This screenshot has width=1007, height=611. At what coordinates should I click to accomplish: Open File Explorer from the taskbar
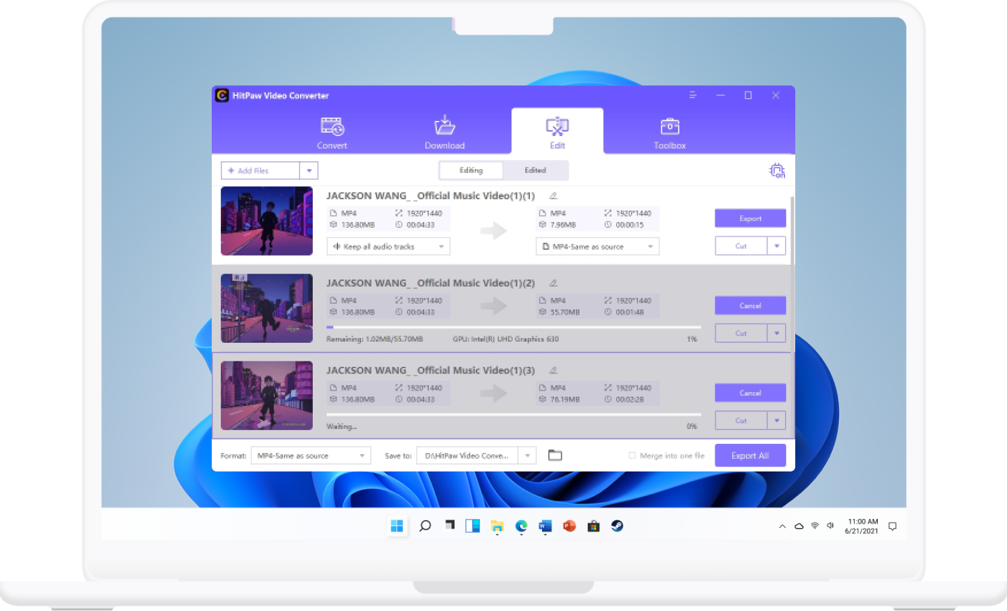pos(497,526)
